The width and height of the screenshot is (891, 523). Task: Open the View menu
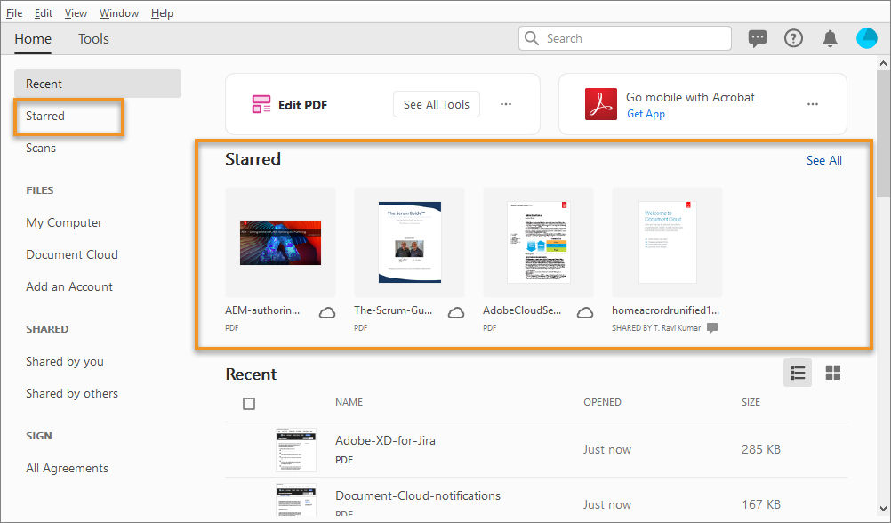[76, 12]
